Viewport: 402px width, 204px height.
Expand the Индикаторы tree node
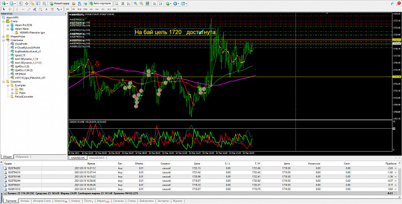click(4, 36)
